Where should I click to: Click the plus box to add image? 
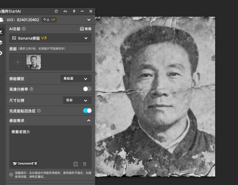18,62
